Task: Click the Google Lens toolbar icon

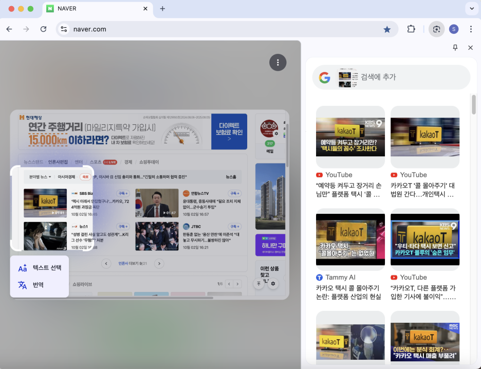Action: pos(436,29)
